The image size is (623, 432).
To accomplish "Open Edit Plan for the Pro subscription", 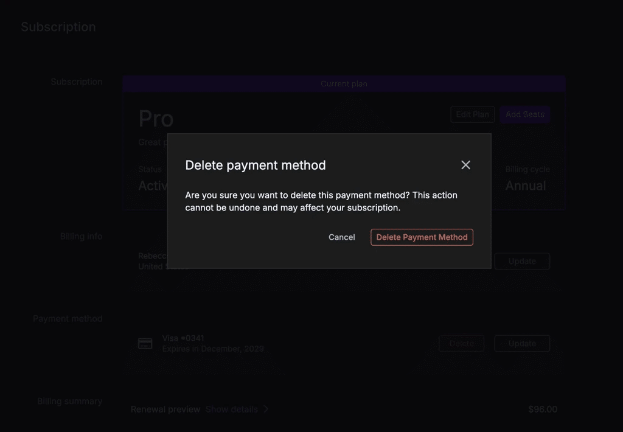I will click(472, 114).
